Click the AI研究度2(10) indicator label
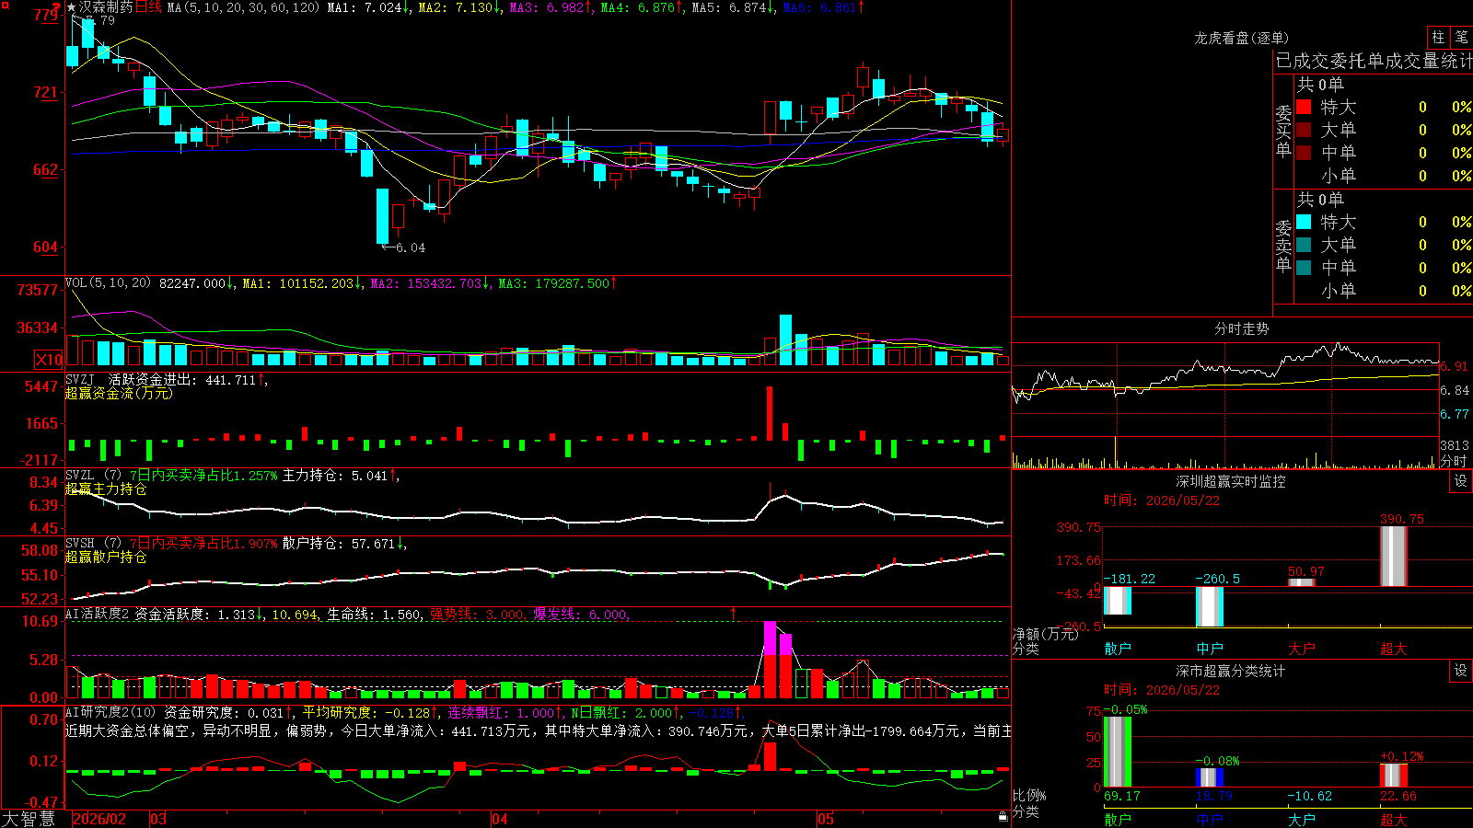Viewport: 1473px width, 828px height. (111, 712)
